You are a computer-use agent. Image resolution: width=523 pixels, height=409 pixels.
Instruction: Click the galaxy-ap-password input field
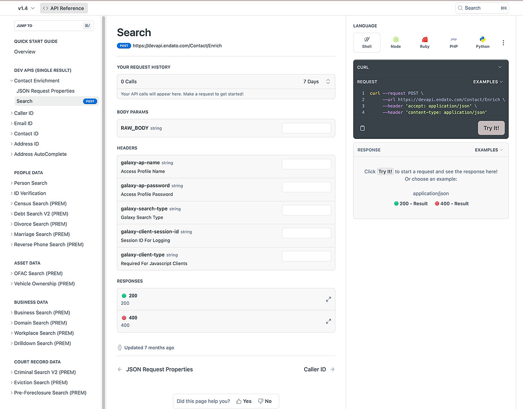306,187
